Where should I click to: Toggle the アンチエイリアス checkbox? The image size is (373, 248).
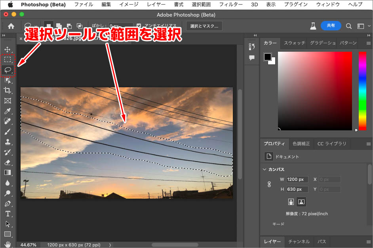(139, 26)
